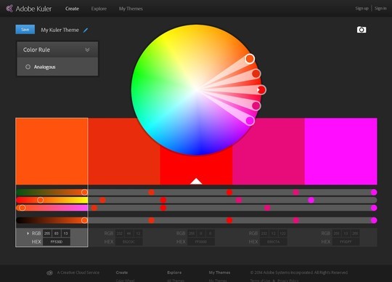
Task: Select the magenta color swatch
Action: pos(341,151)
